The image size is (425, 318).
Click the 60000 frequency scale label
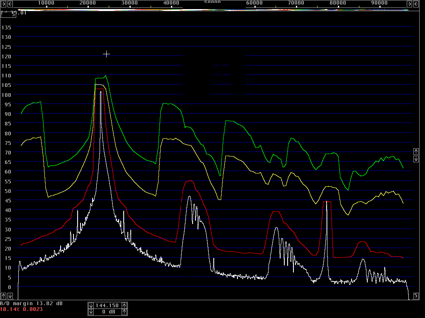pyautogui.click(x=254, y=3)
